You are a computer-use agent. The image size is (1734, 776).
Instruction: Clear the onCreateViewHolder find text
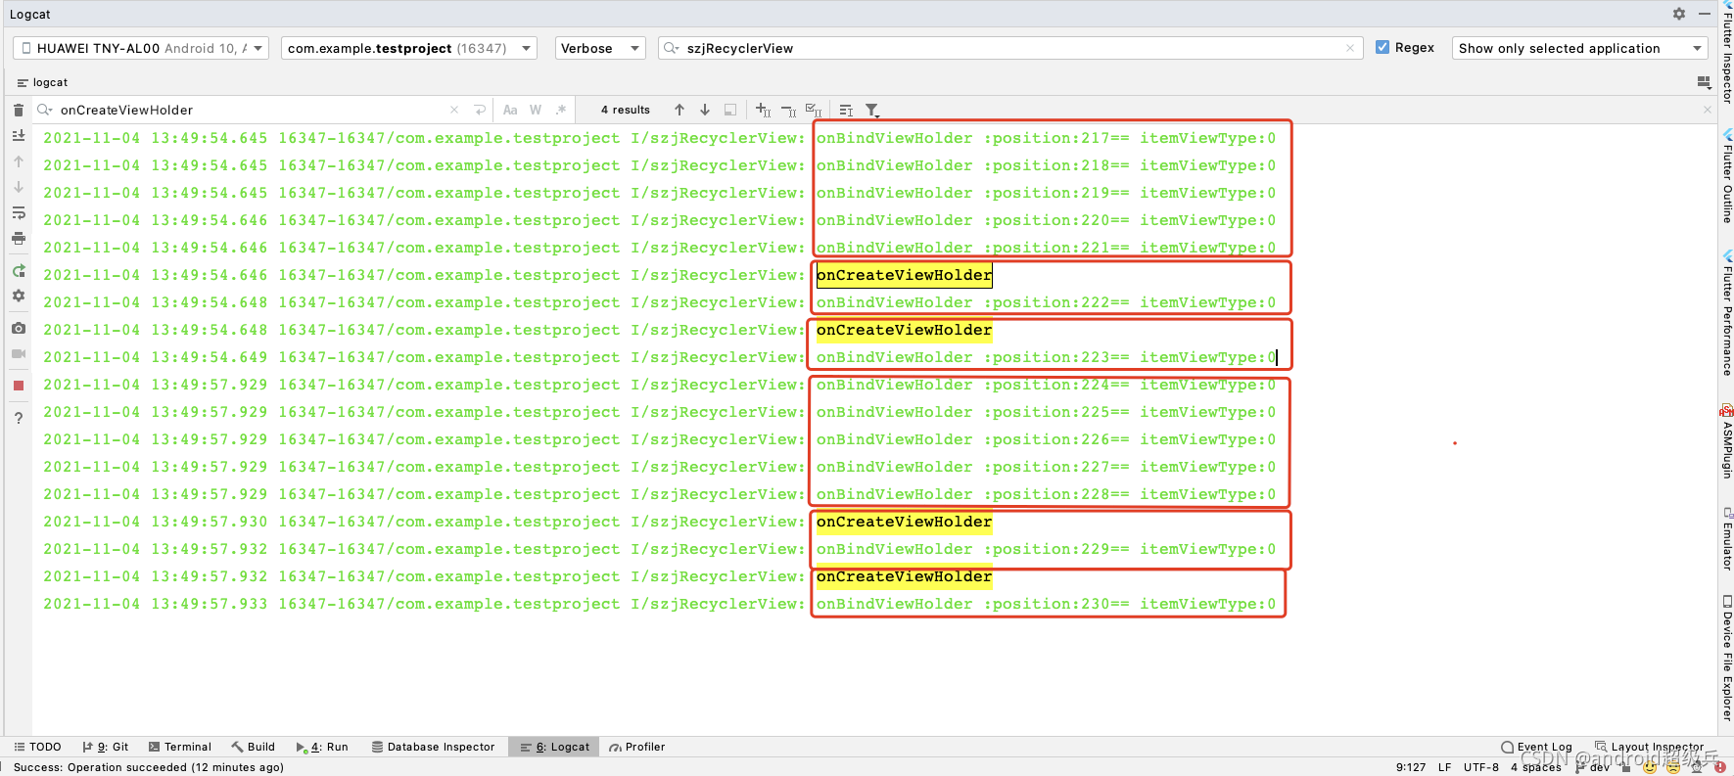pos(454,110)
